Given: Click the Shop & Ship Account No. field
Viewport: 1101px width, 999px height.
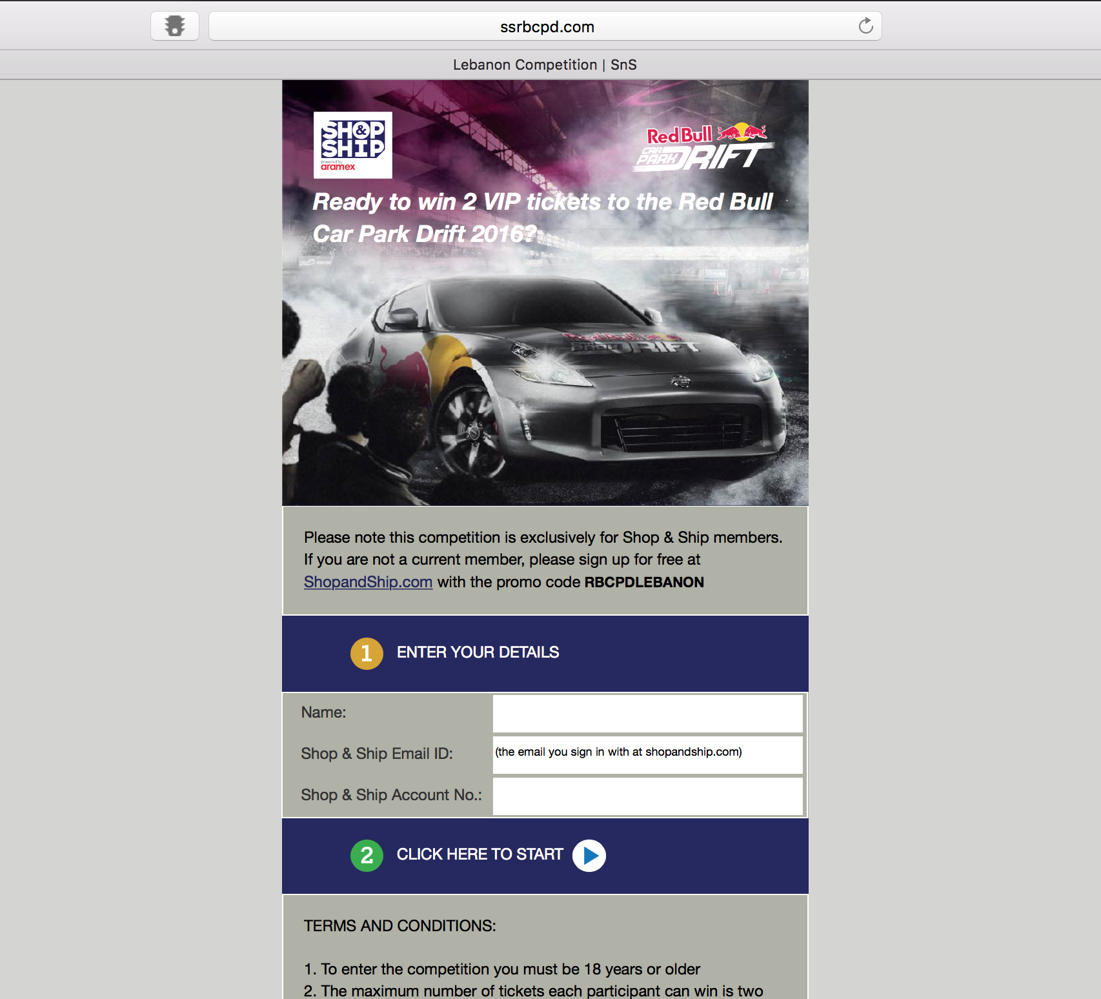Looking at the screenshot, I should point(647,796).
